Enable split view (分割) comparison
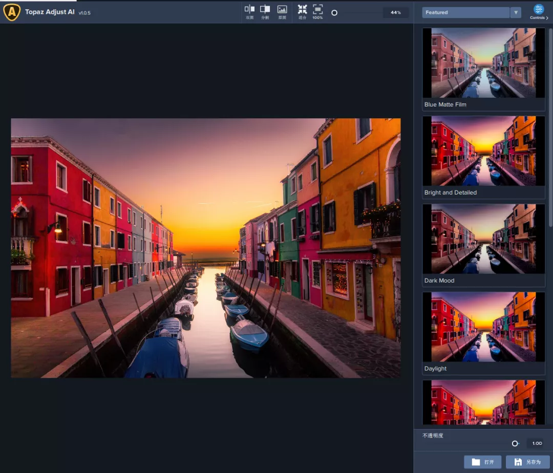This screenshot has height=473, width=553. click(265, 11)
